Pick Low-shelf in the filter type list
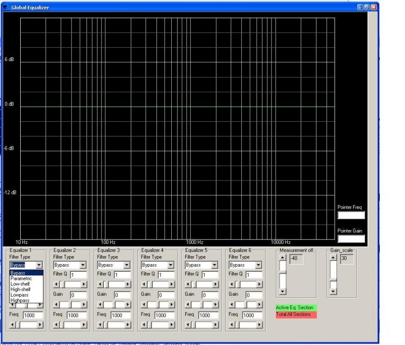 pos(27,284)
